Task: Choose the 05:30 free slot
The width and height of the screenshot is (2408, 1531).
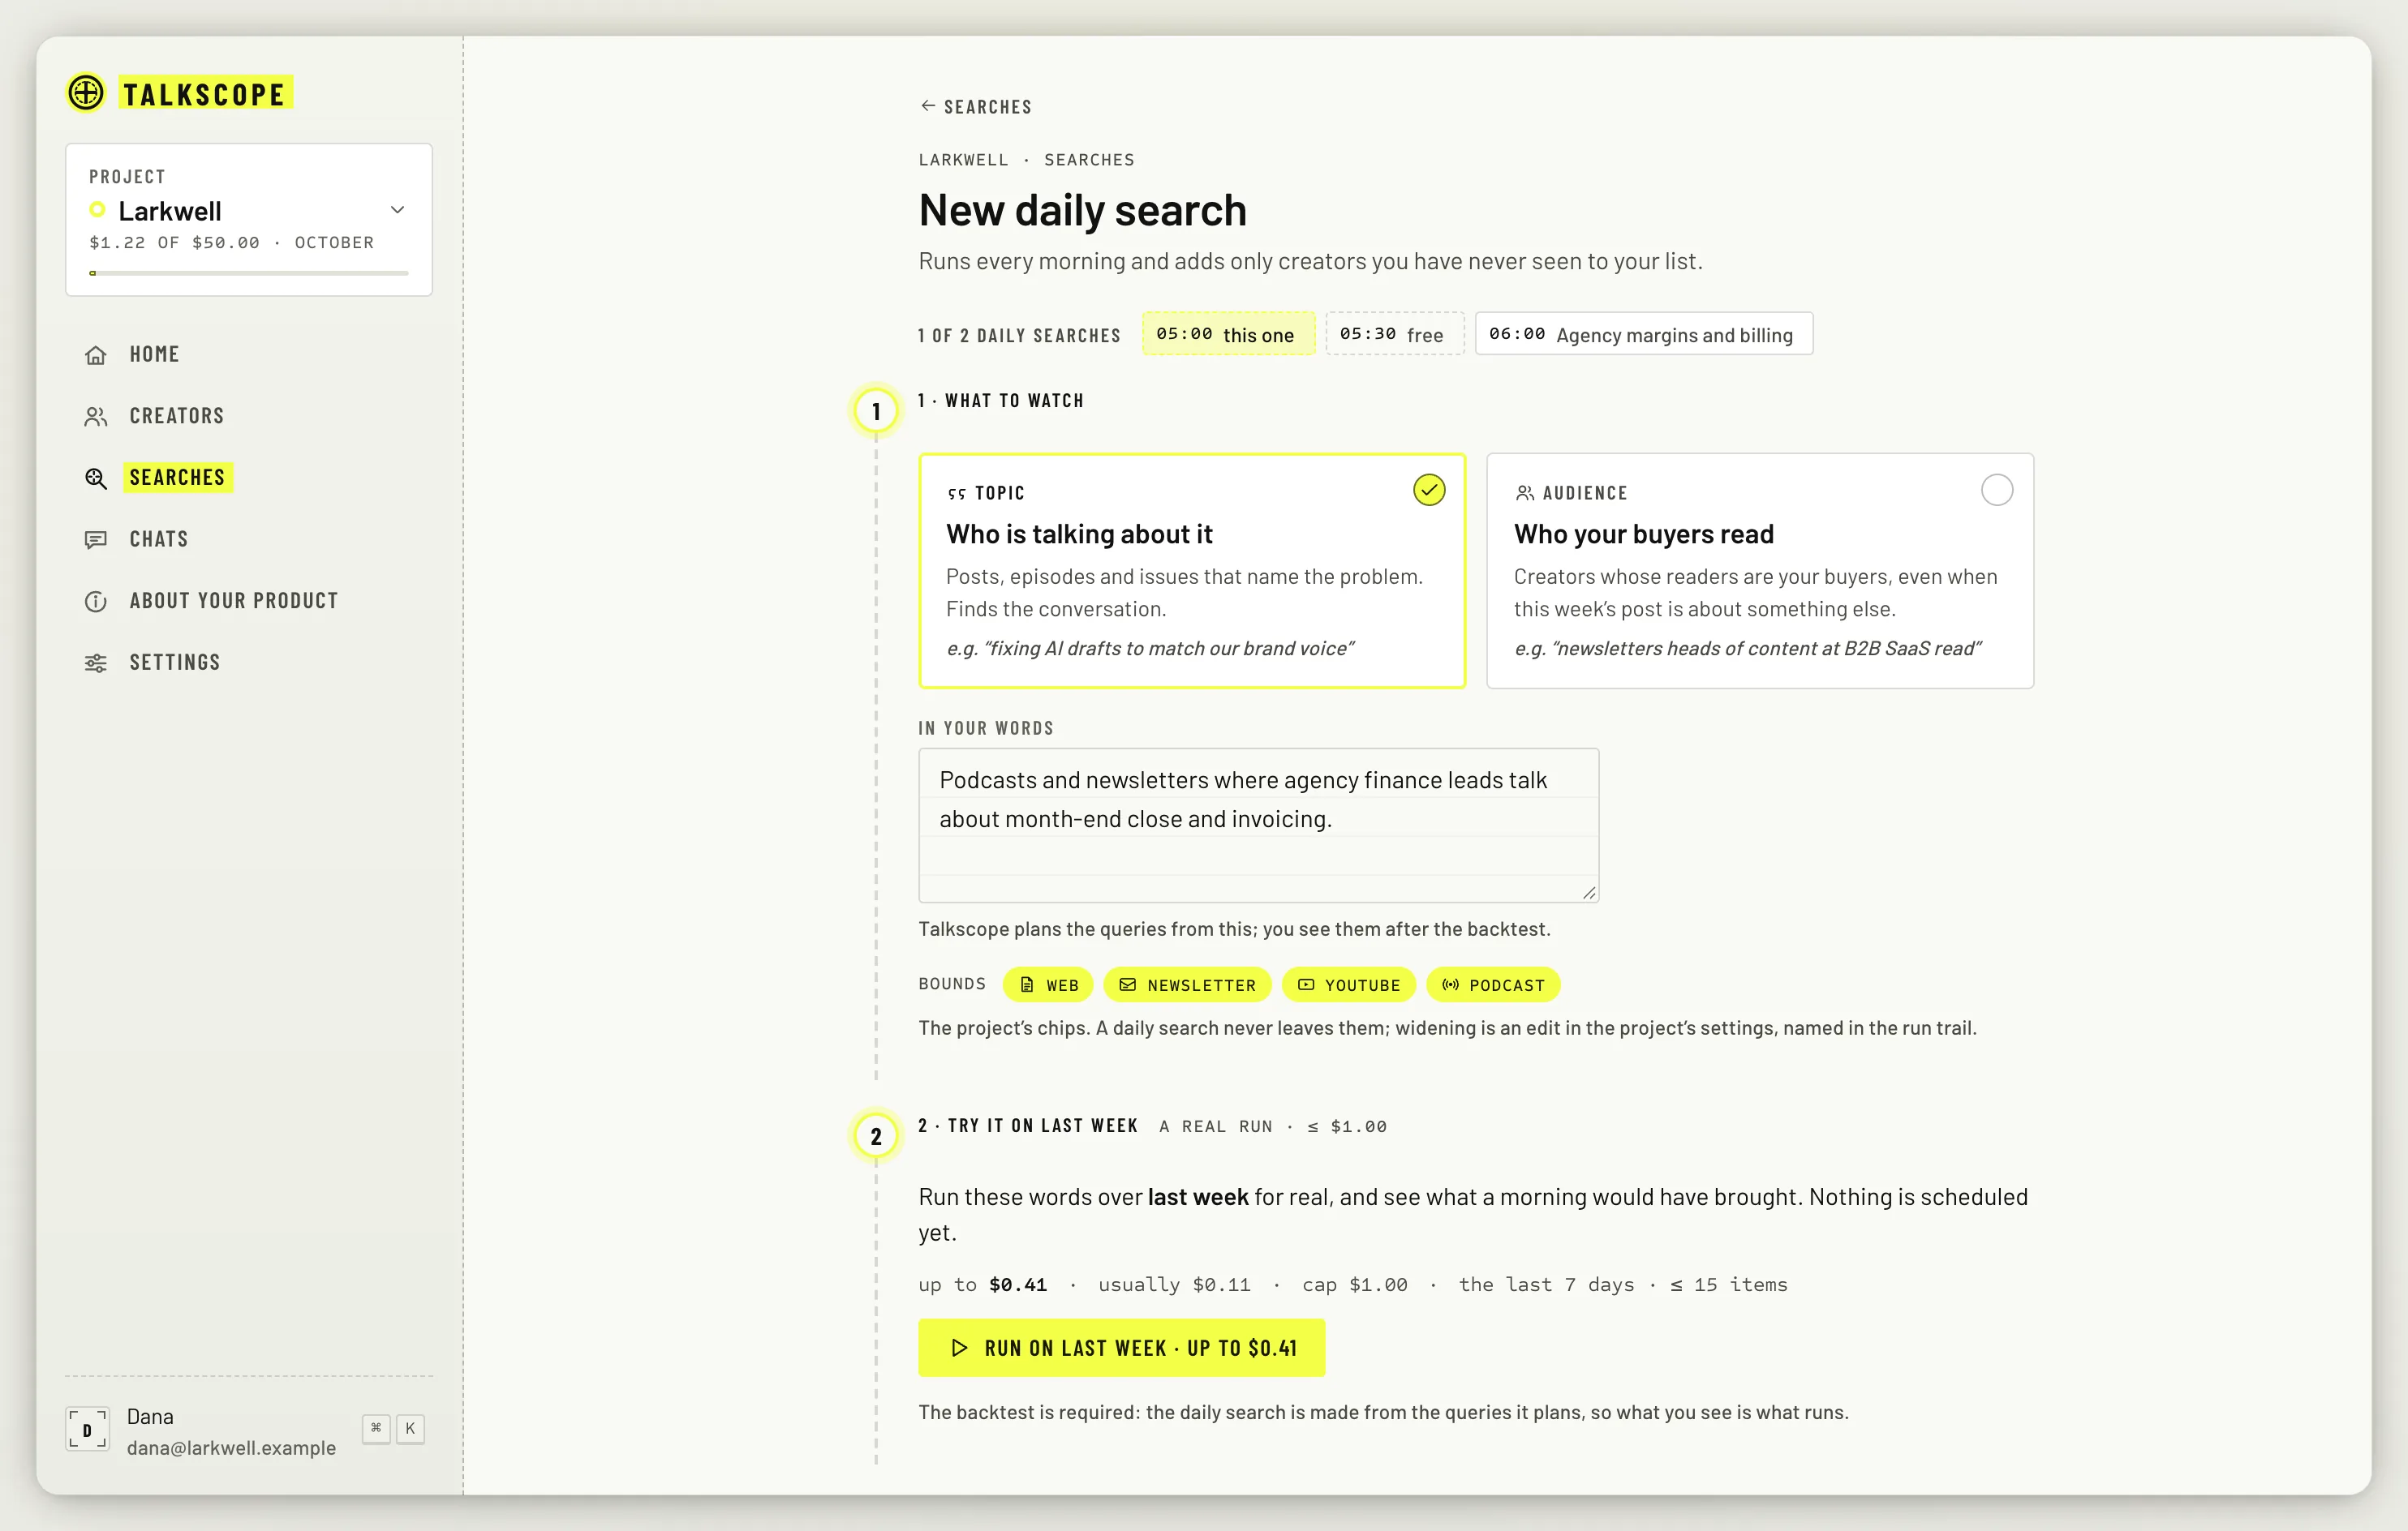Action: tap(1394, 334)
